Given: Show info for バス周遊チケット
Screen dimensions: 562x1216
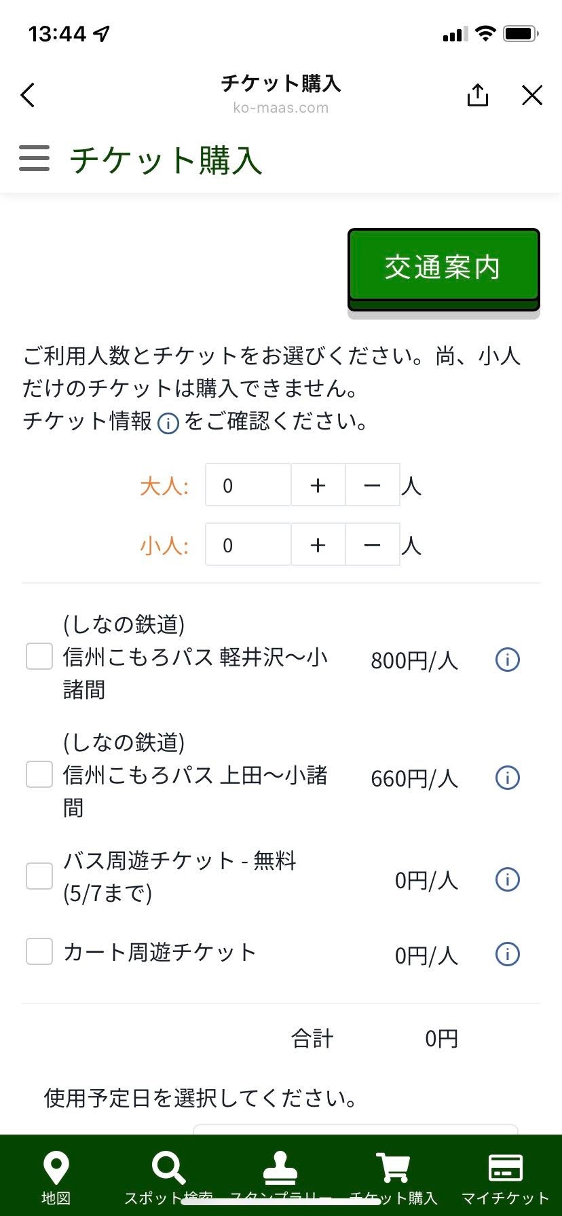Looking at the screenshot, I should click(x=507, y=879).
